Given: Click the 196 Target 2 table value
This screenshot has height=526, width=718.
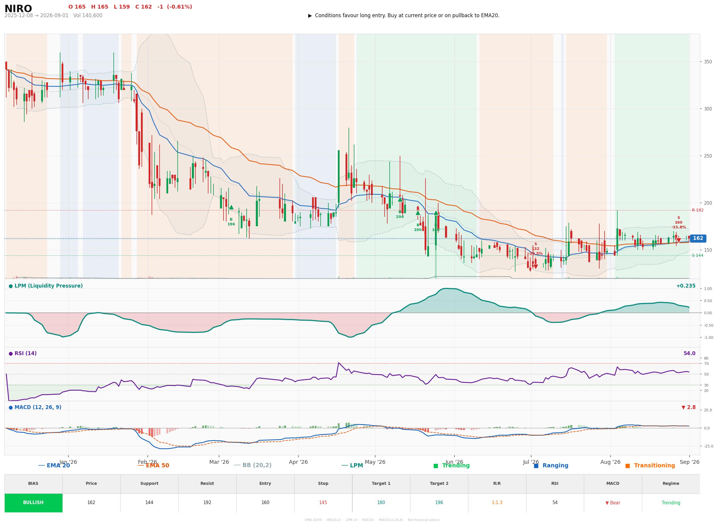Looking at the screenshot, I should pos(439,503).
